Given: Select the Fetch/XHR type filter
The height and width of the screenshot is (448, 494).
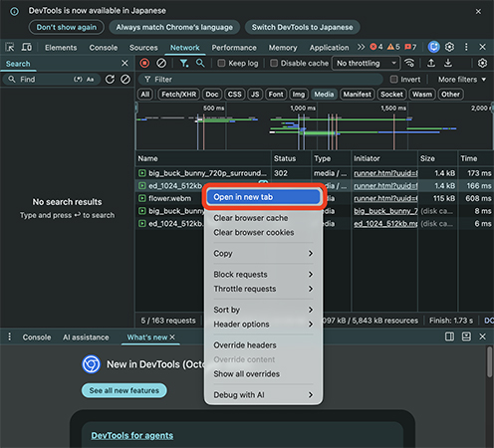Looking at the screenshot, I should (179, 95).
